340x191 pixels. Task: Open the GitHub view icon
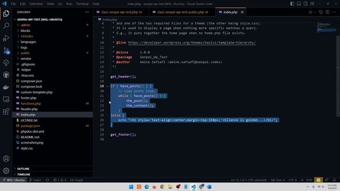pyautogui.click(x=6, y=75)
